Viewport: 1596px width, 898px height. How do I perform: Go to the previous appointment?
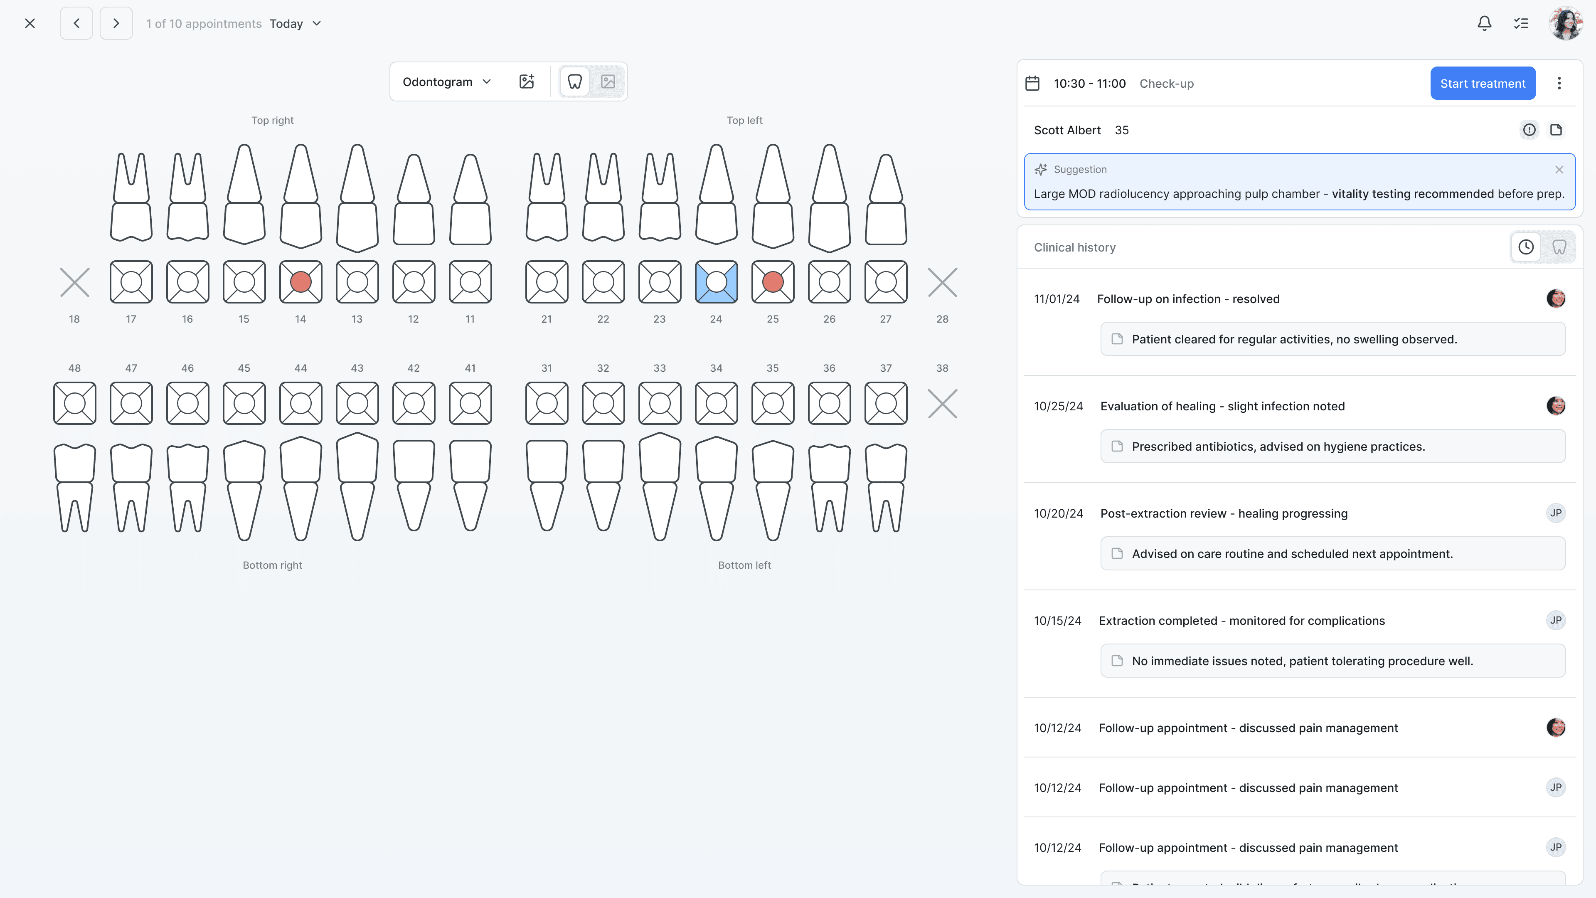[x=76, y=24]
